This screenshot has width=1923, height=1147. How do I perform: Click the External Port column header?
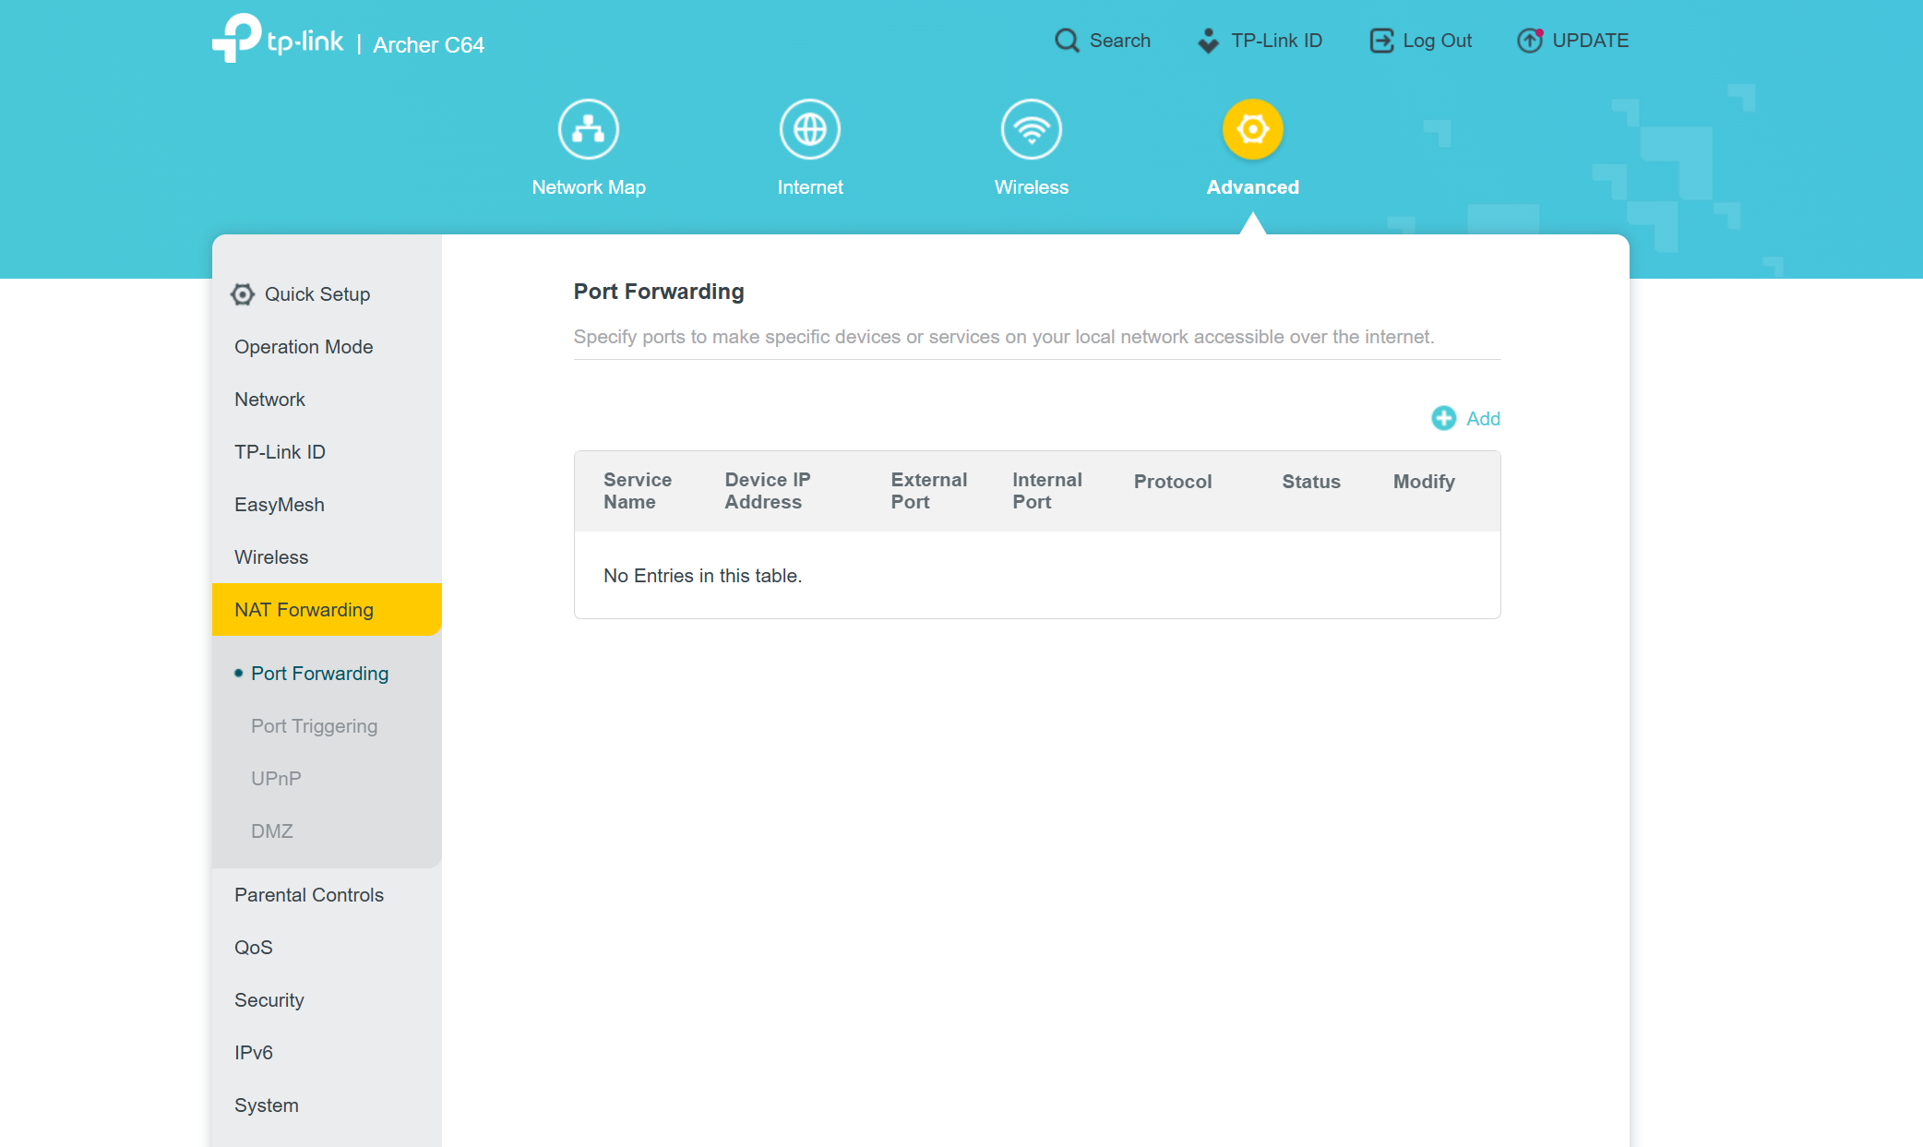(928, 491)
